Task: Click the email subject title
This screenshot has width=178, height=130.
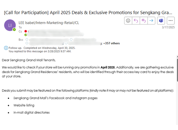Action: [88, 13]
